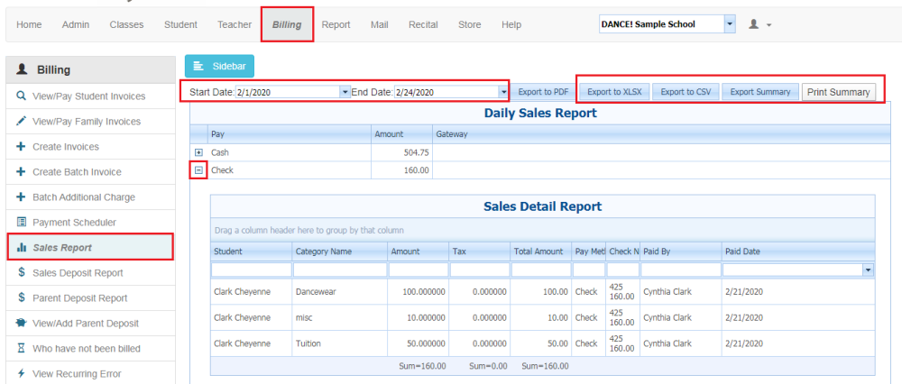Open the user account icon menu

(759, 24)
